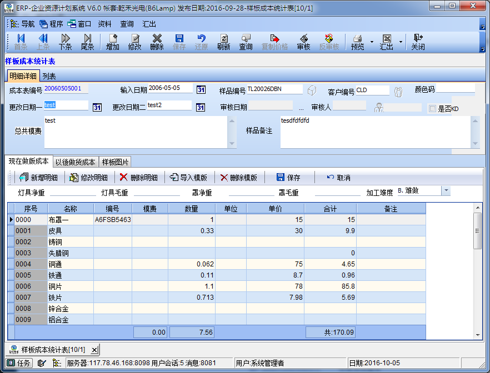
Task: Open print preview (预览)
Action: (x=358, y=42)
